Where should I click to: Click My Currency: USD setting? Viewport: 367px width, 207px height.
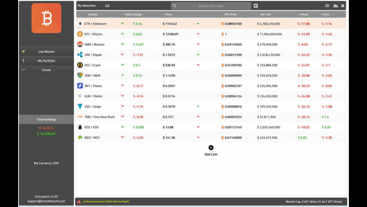tap(46, 163)
